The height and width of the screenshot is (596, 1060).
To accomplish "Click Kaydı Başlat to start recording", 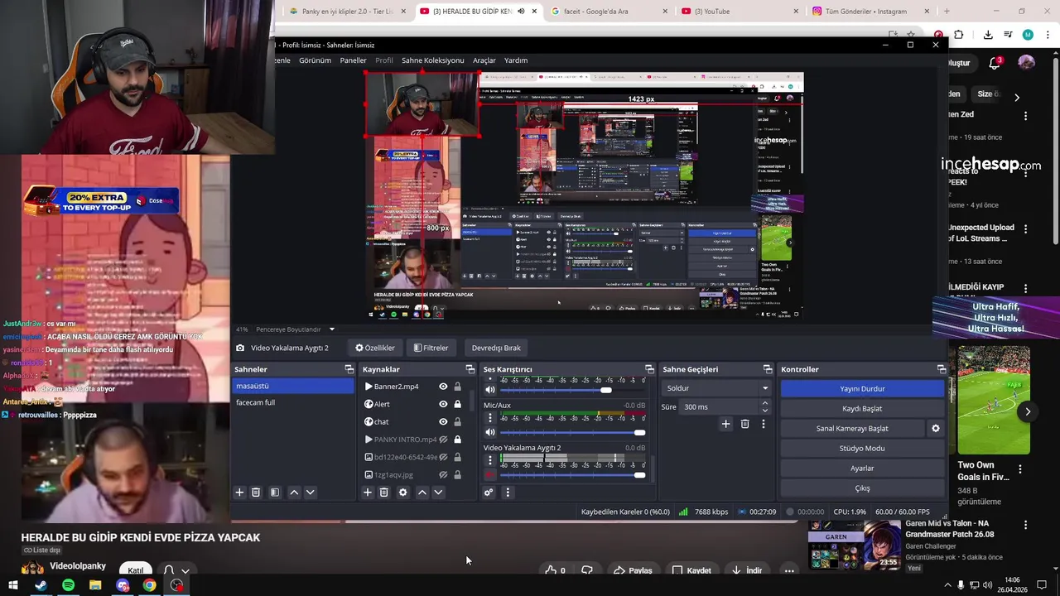I will (x=862, y=408).
